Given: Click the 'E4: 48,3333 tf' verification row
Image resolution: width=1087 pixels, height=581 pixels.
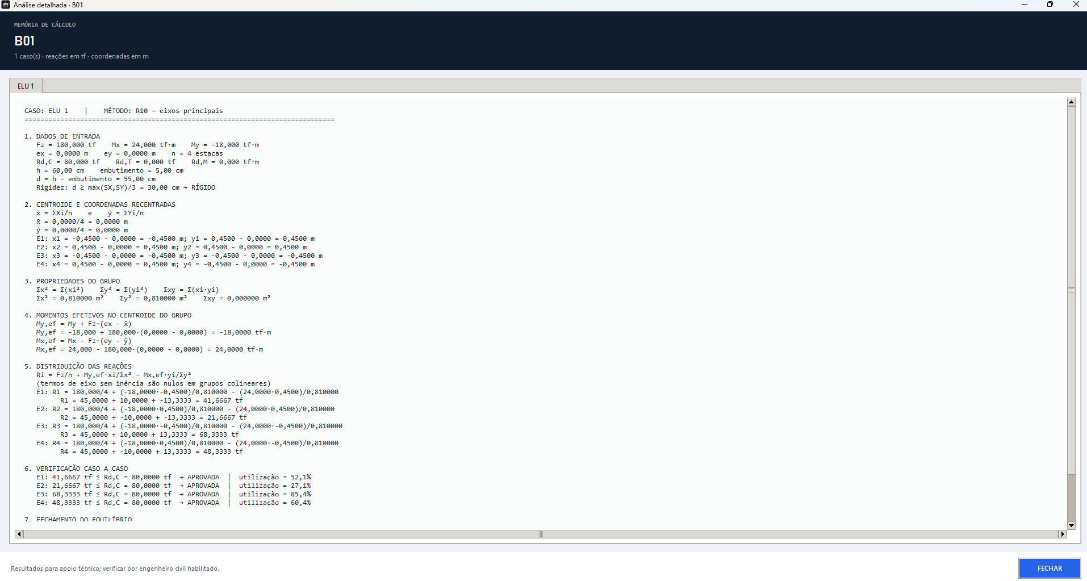Looking at the screenshot, I should [x=174, y=503].
